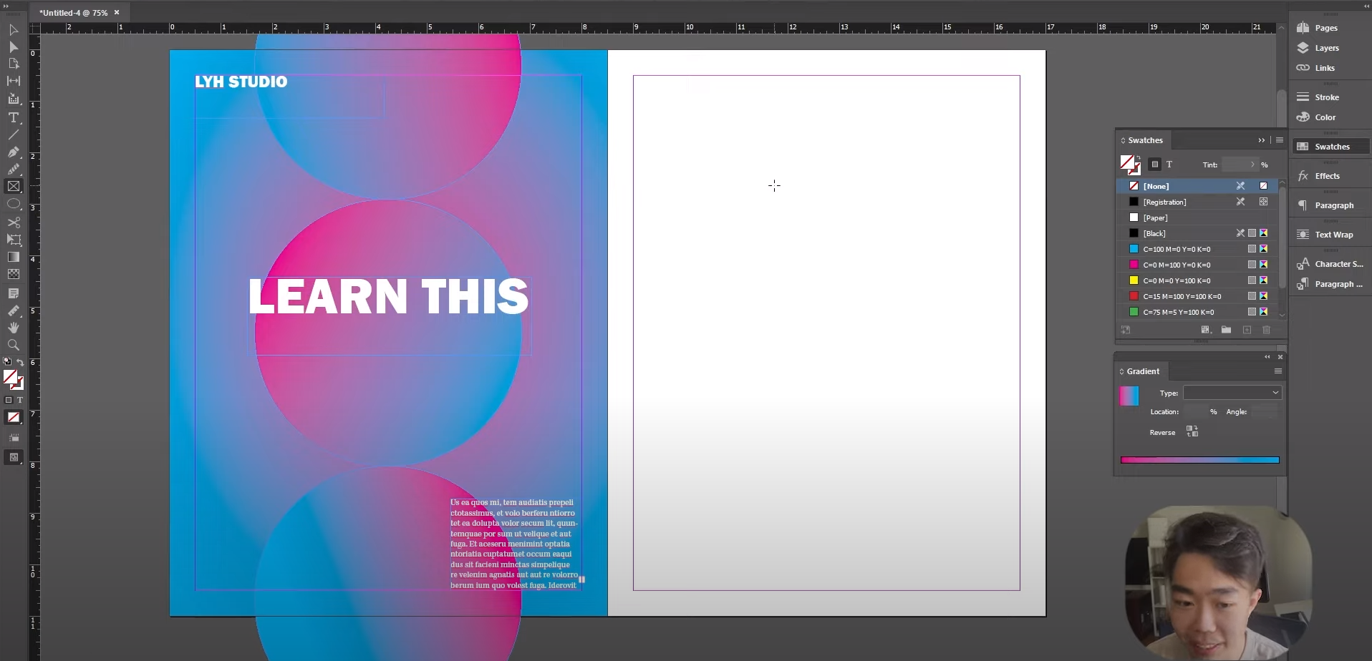
Task: Select the Rectangle Frame tool
Action: coord(14,187)
